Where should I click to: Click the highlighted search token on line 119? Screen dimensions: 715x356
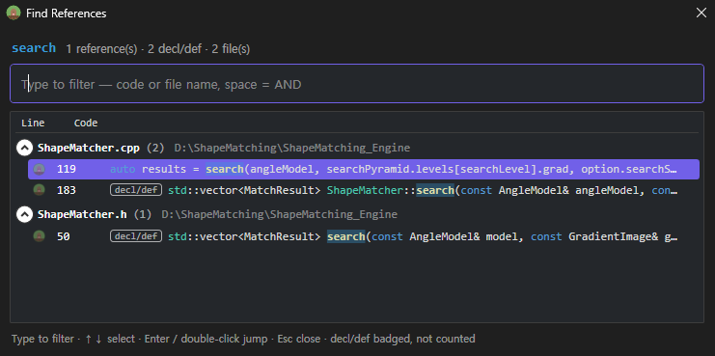[225, 169]
